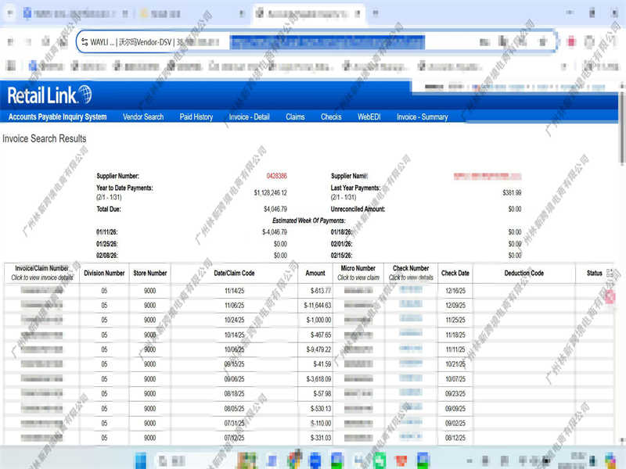The image size is (626, 469).
Task: Reload the current page
Action: [x=46, y=41]
